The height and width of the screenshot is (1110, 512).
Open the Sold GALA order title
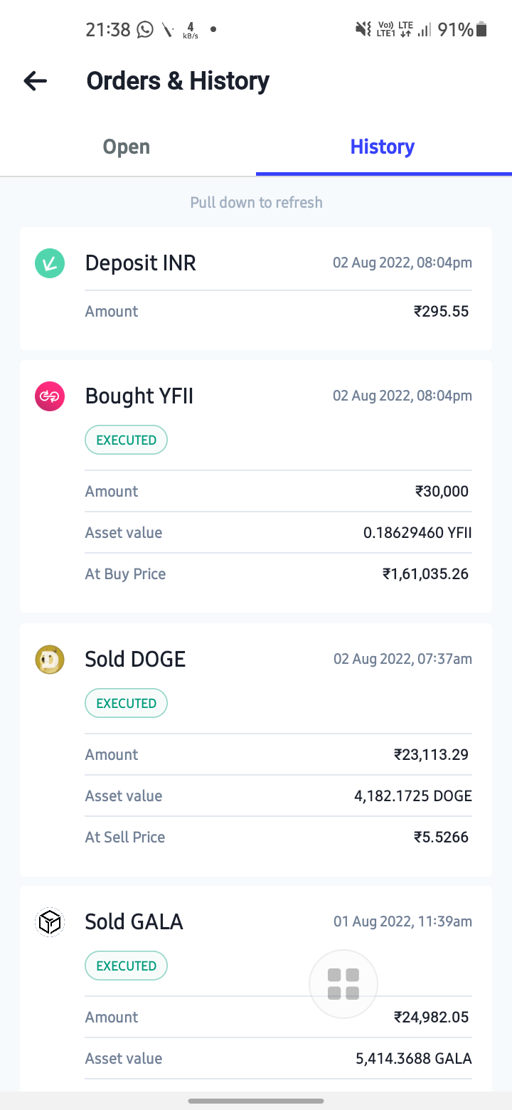pos(134,922)
